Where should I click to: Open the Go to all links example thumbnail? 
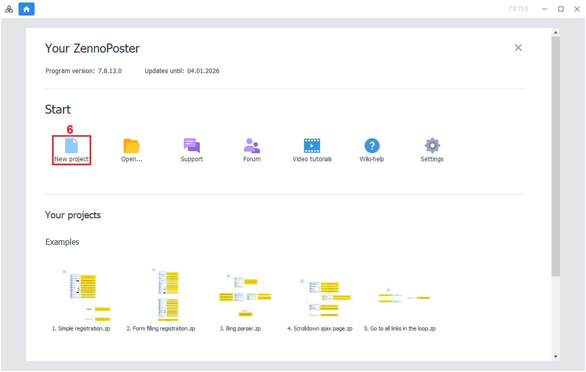[x=404, y=295]
